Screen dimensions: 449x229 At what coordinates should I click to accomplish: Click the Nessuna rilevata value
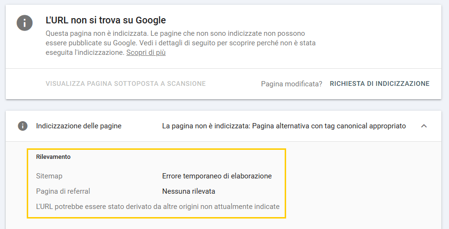(x=189, y=191)
